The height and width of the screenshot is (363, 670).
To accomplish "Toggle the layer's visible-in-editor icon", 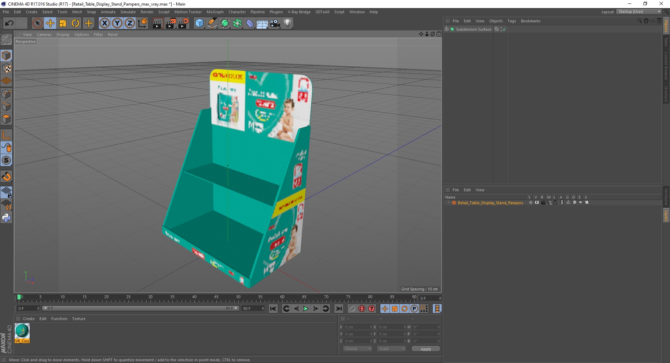I will pyautogui.click(x=537, y=202).
